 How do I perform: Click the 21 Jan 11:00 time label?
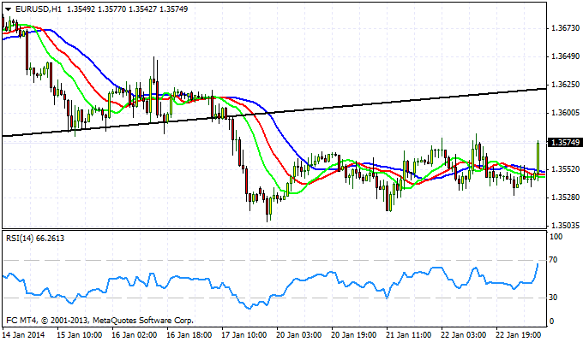click(x=409, y=334)
